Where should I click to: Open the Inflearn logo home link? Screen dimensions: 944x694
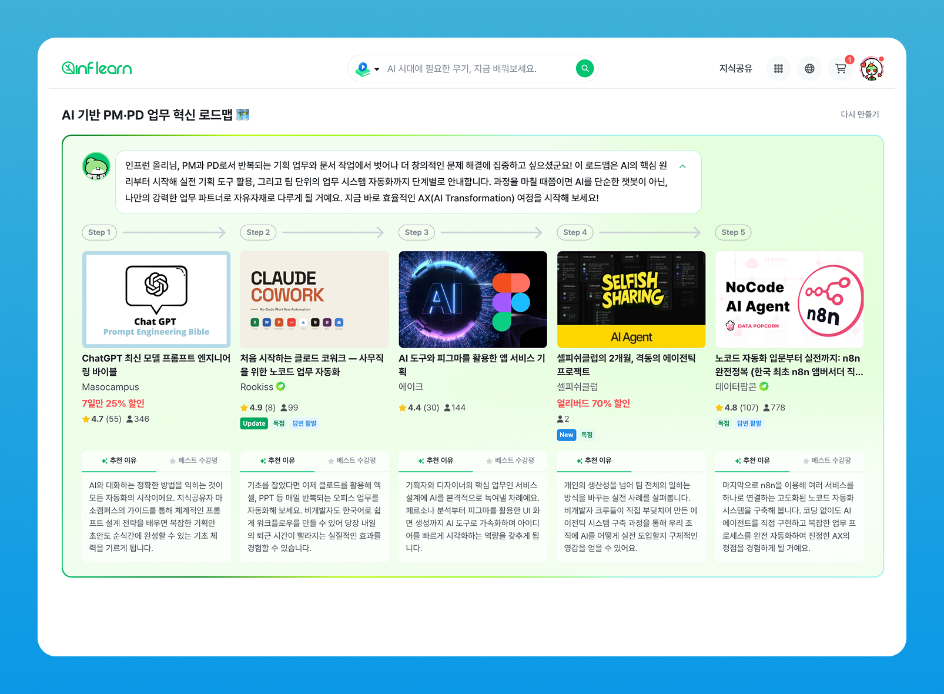pyautogui.click(x=97, y=68)
